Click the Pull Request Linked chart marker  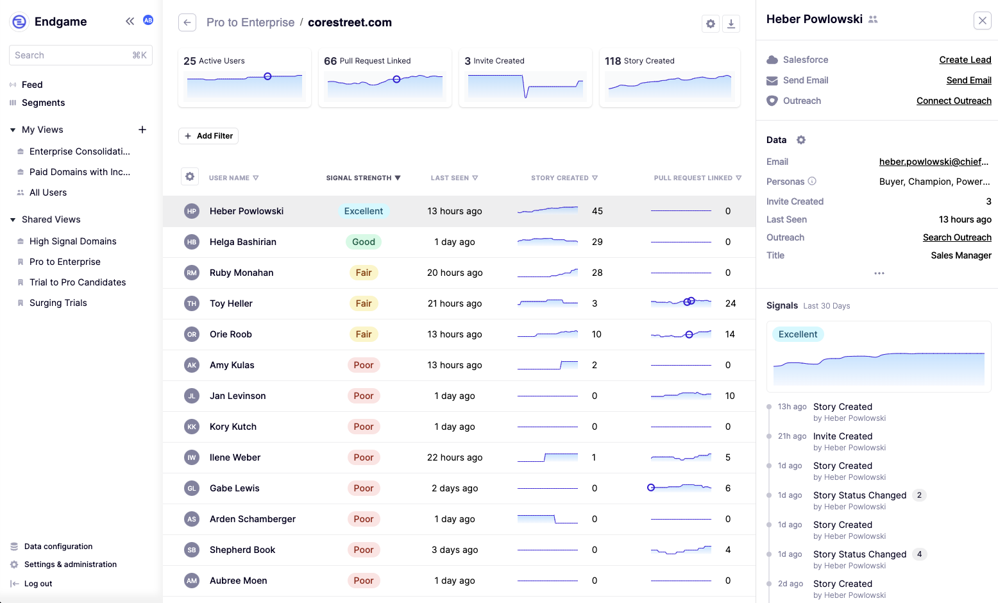click(396, 80)
